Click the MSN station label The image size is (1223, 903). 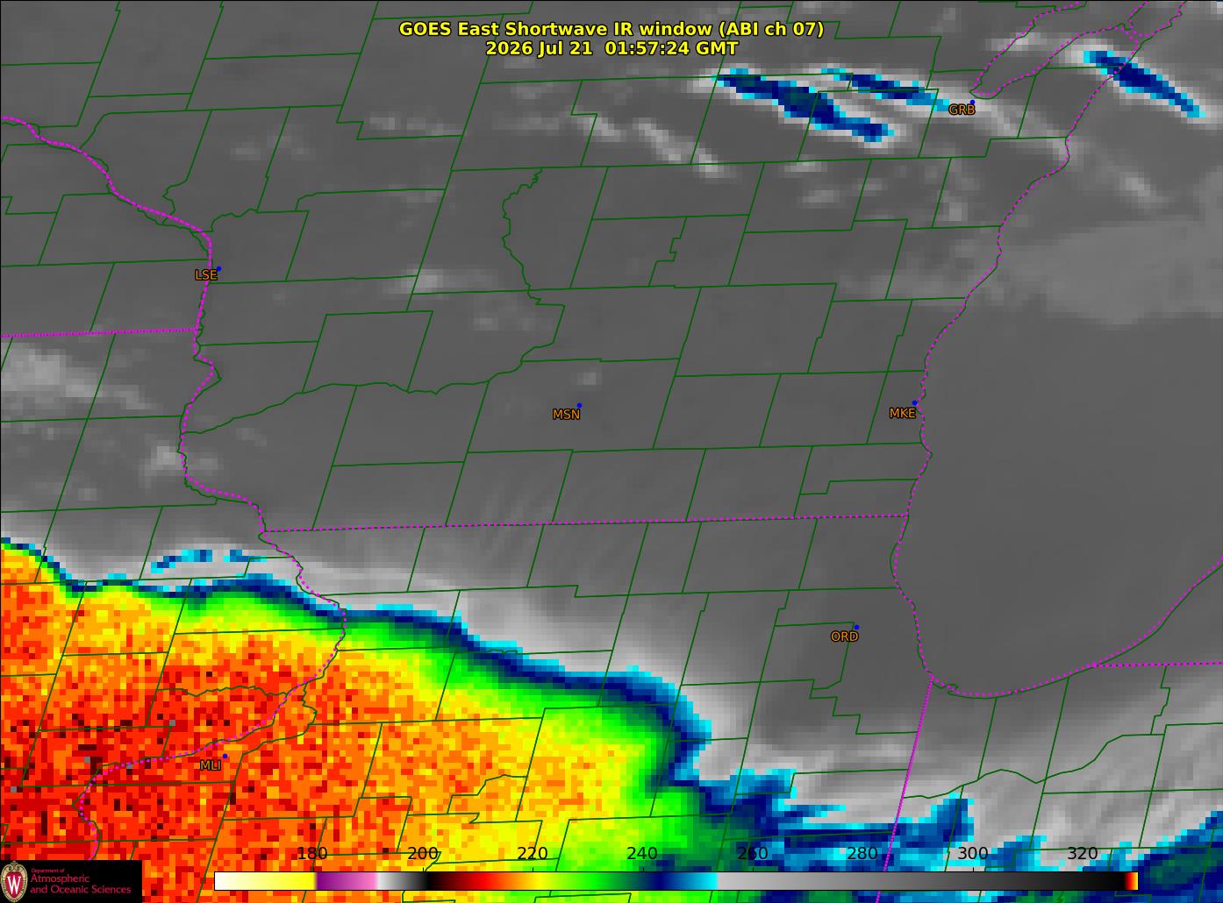coord(566,414)
